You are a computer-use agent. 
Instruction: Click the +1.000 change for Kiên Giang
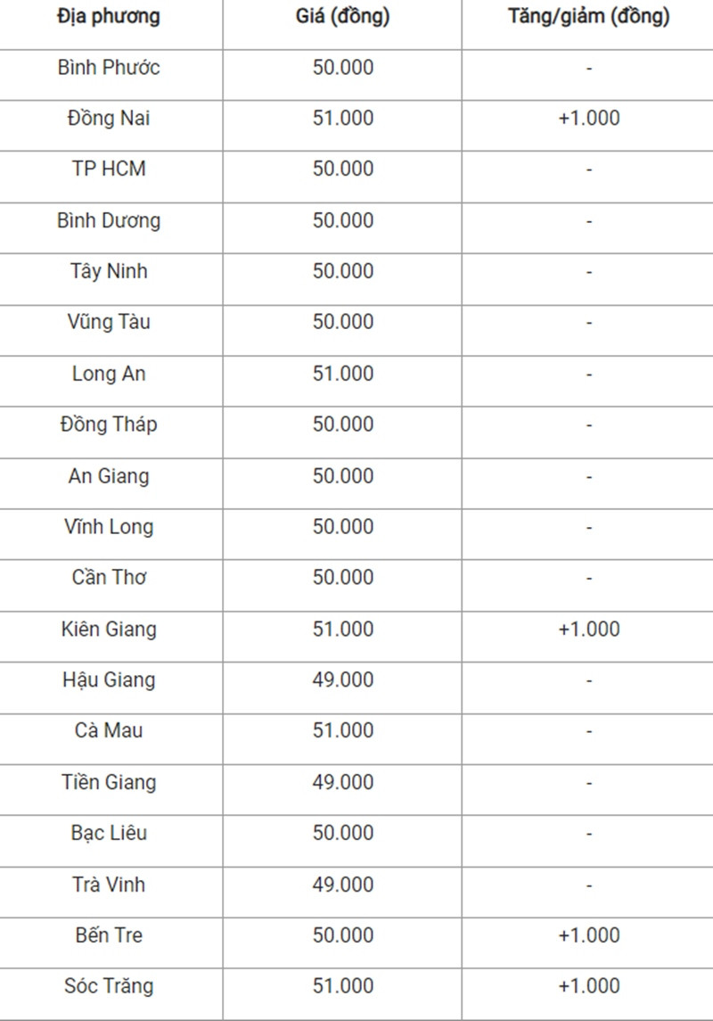click(589, 629)
